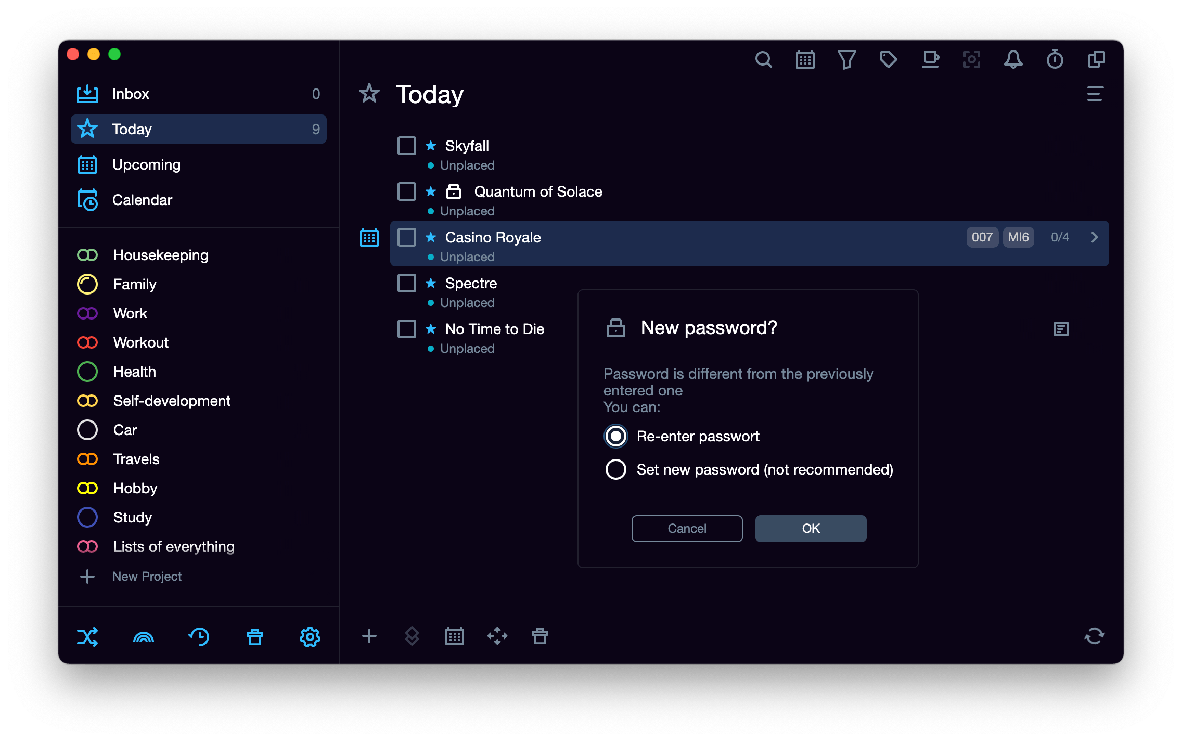Image resolution: width=1182 pixels, height=741 pixels.
Task: Open the Housekeeping project
Action: point(199,255)
